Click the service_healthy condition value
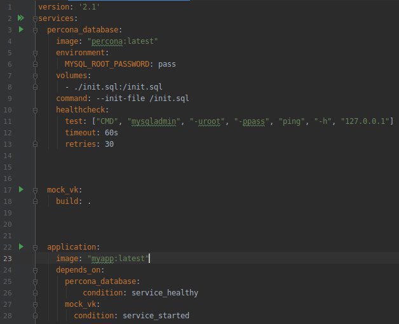The image size is (399, 324). 165,293
